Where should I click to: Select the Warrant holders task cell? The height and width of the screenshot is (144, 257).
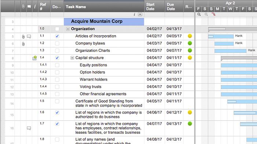coord(104,80)
